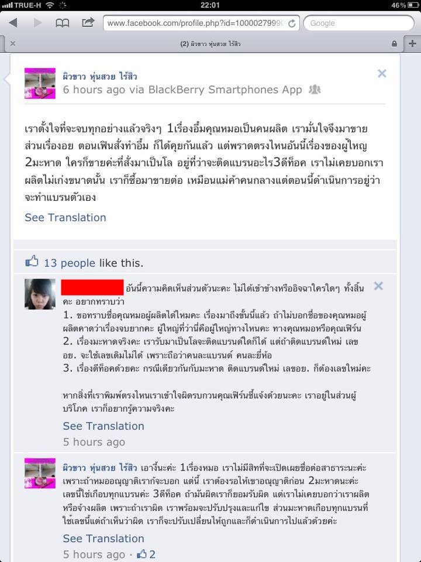Delete the first comment with its X icon
The width and height of the screenshot is (421, 562).
click(378, 286)
